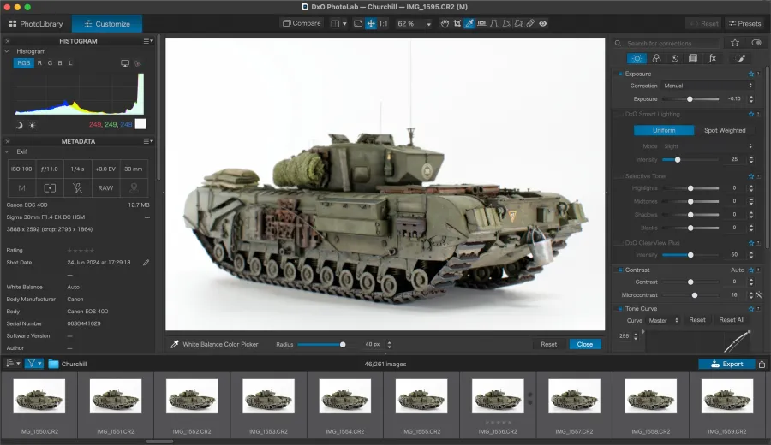Click Tone Curve Reset All button
Screen dimensions: 771x445
(x=732, y=320)
